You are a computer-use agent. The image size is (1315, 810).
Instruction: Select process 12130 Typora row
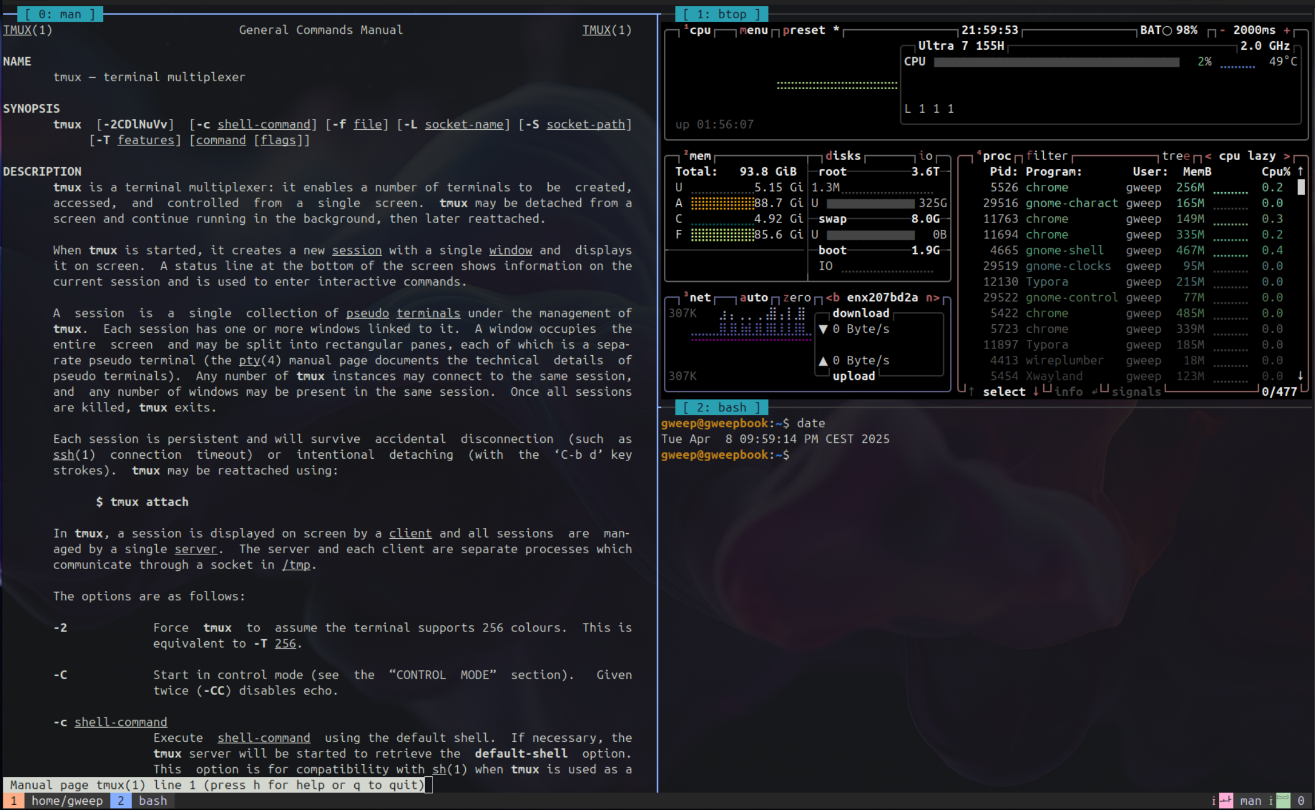pyautogui.click(x=1133, y=281)
